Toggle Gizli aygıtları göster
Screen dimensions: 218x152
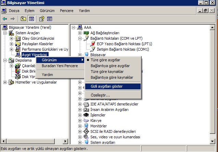point(113,86)
